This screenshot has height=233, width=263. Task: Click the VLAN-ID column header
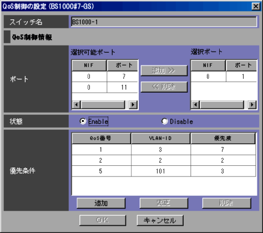tap(160, 138)
